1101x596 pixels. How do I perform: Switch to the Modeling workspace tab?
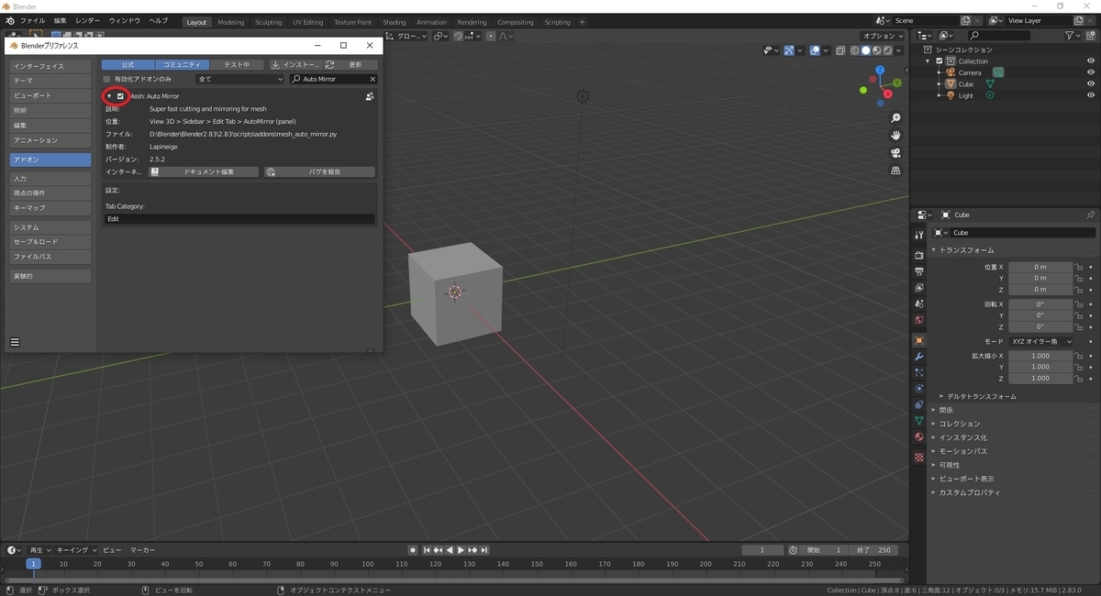(231, 22)
